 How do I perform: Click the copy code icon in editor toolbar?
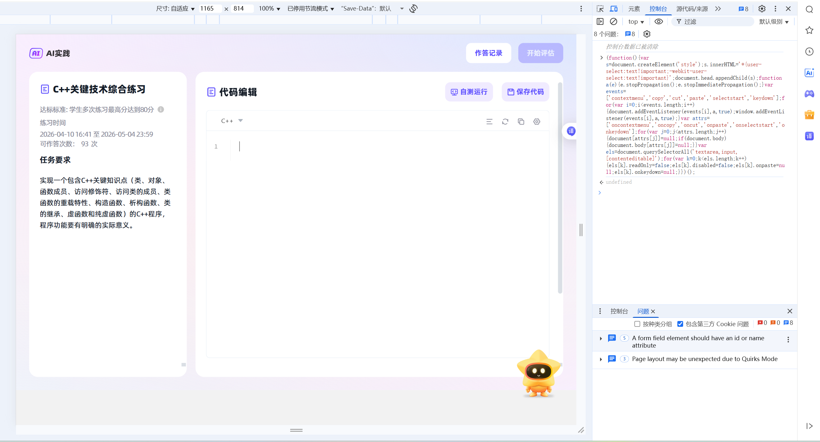click(521, 122)
